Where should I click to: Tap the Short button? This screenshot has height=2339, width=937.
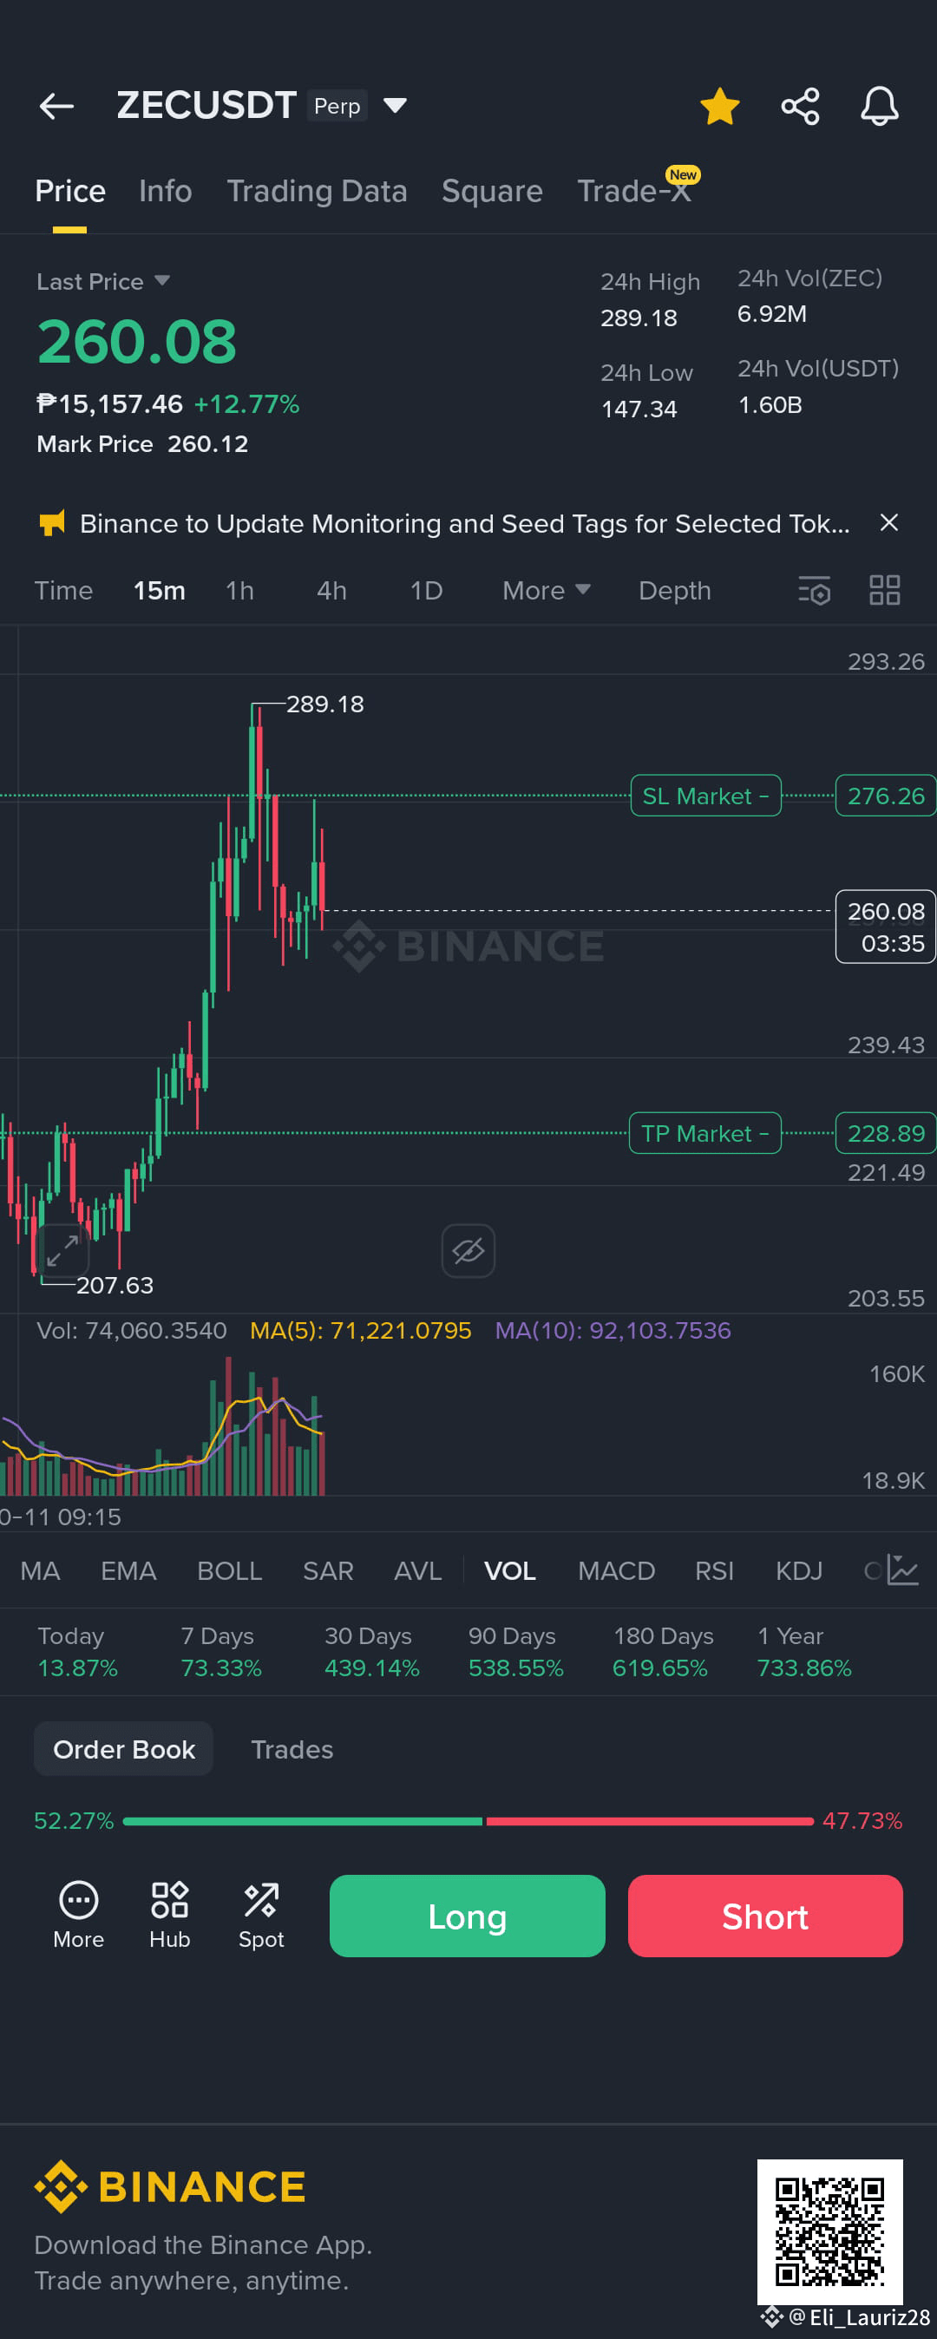[765, 1916]
